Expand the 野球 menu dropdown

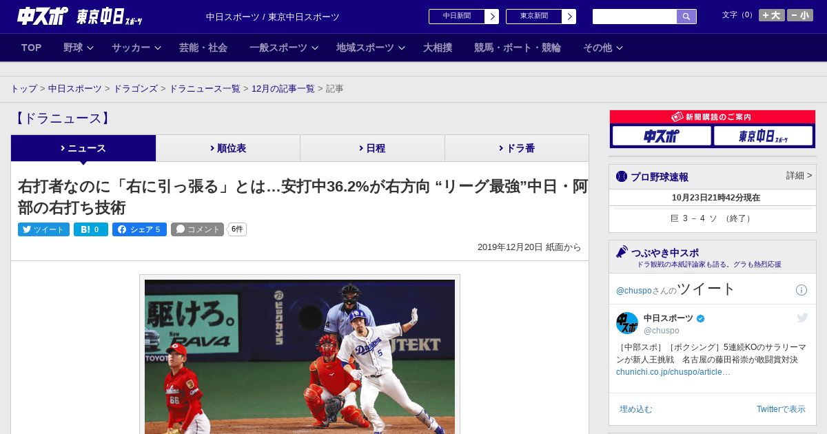[x=79, y=48]
